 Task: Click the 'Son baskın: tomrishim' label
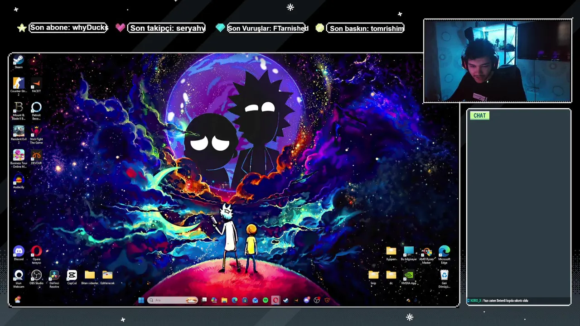coord(366,28)
